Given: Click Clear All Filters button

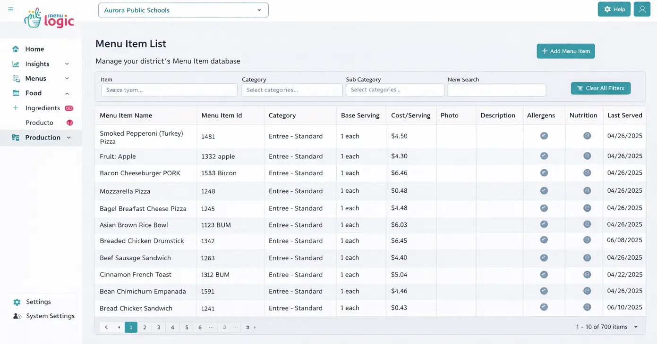Looking at the screenshot, I should click(600, 88).
